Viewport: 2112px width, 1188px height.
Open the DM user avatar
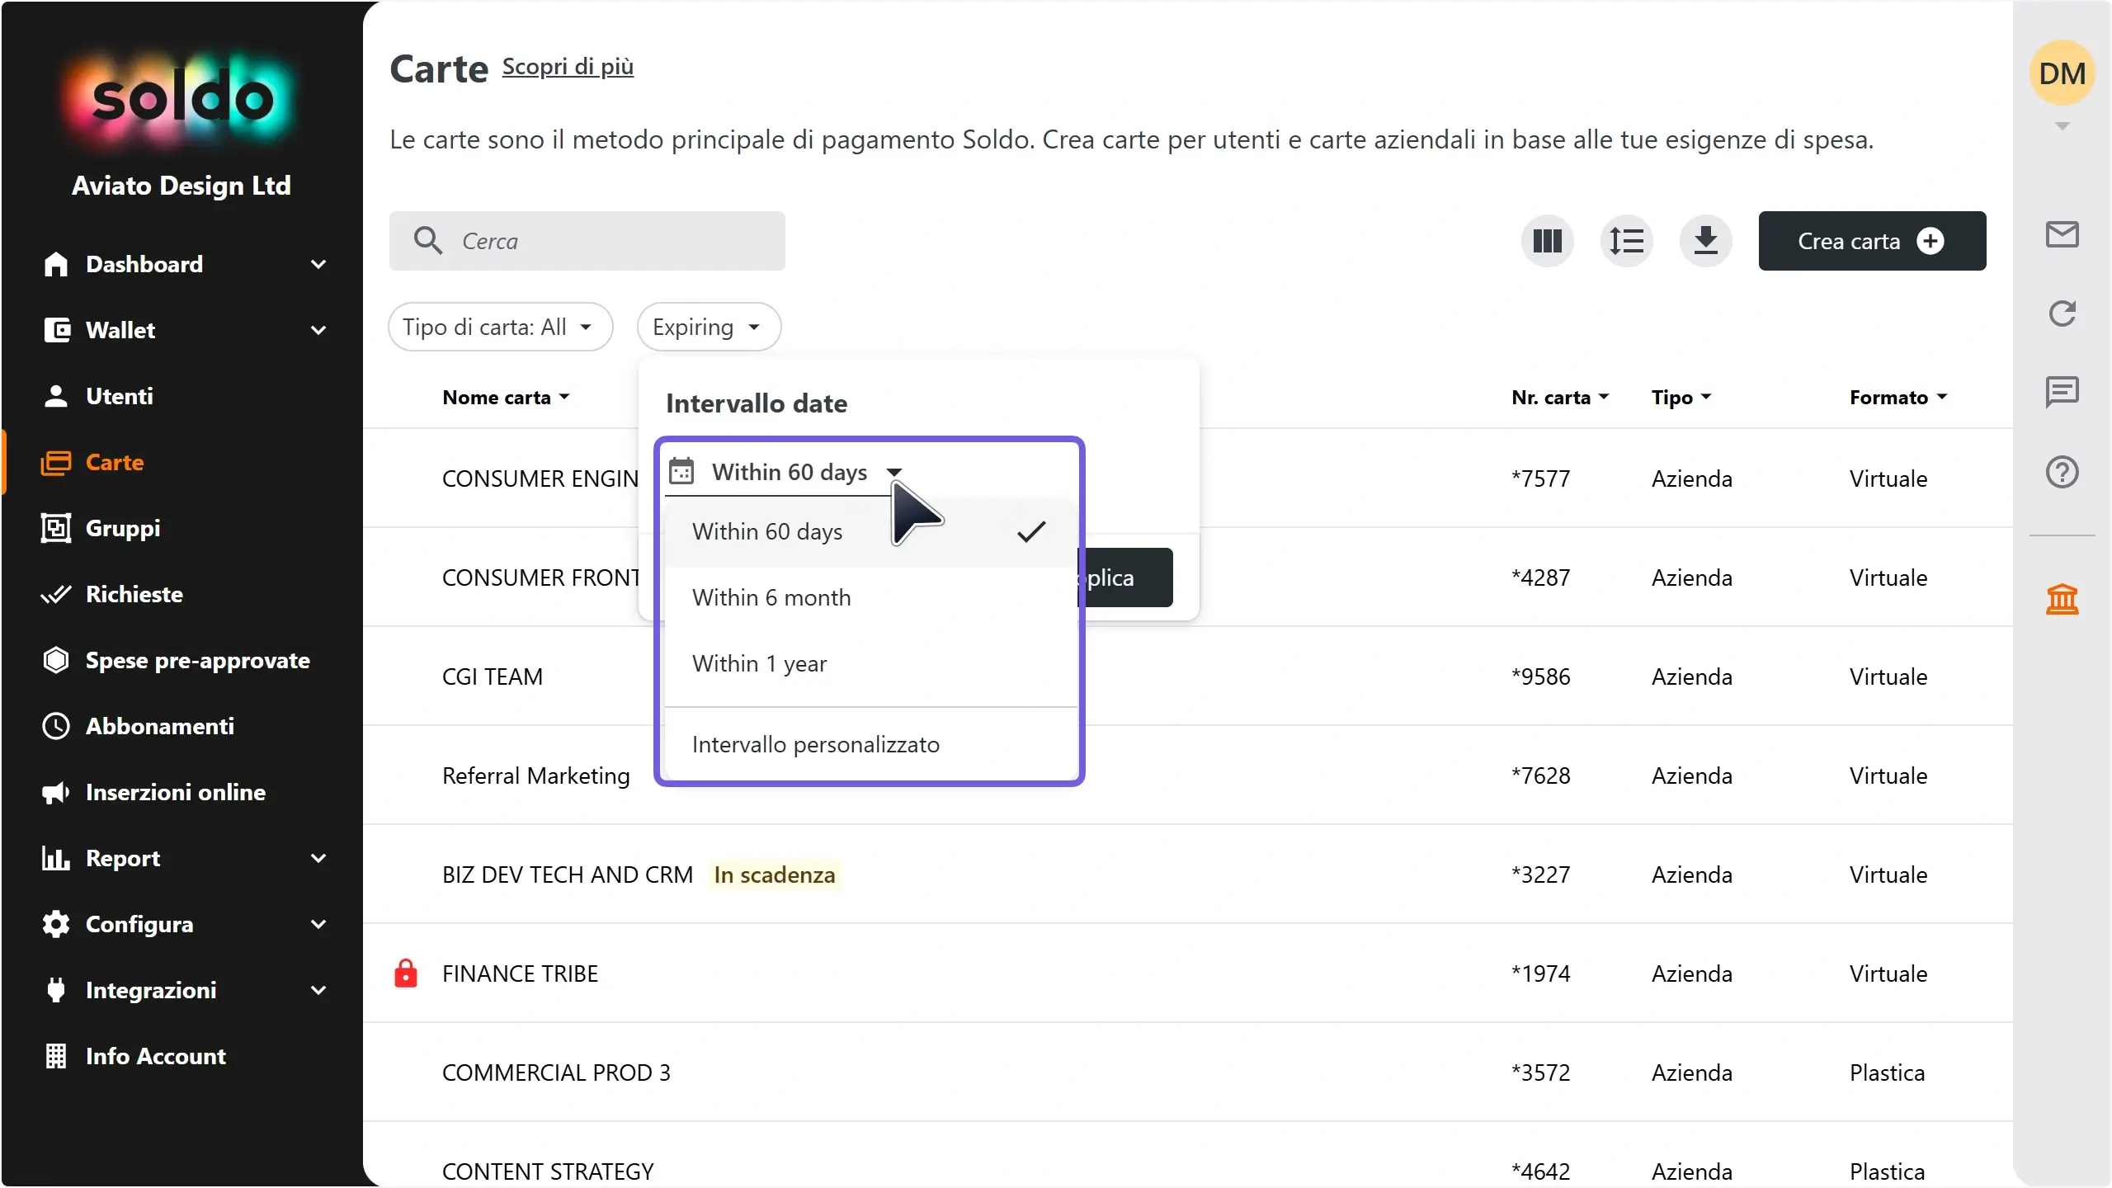[2062, 73]
